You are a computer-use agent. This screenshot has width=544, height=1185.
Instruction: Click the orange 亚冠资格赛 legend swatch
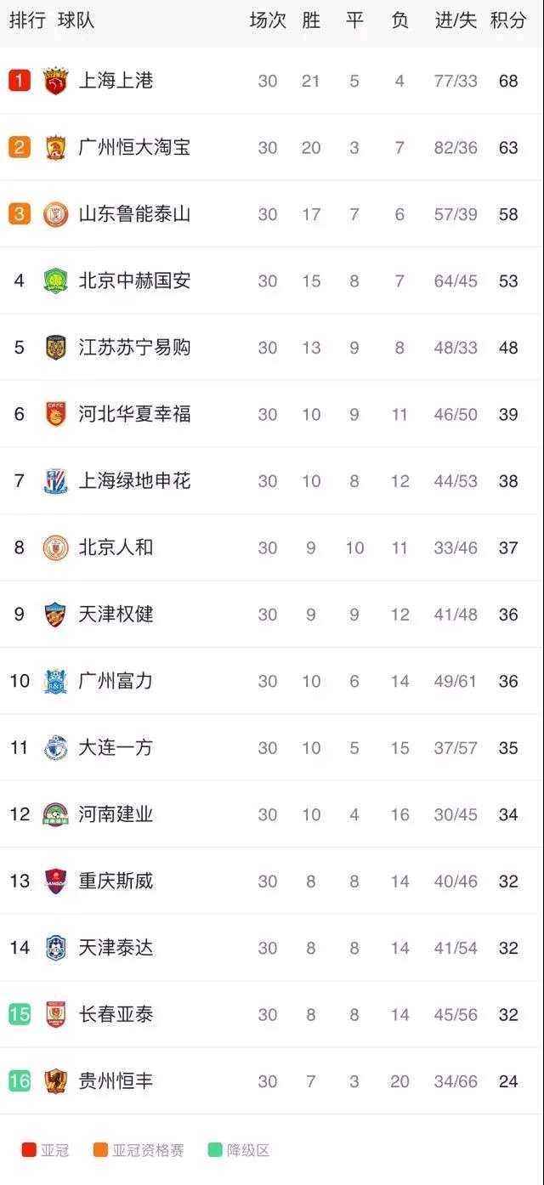[100, 1150]
